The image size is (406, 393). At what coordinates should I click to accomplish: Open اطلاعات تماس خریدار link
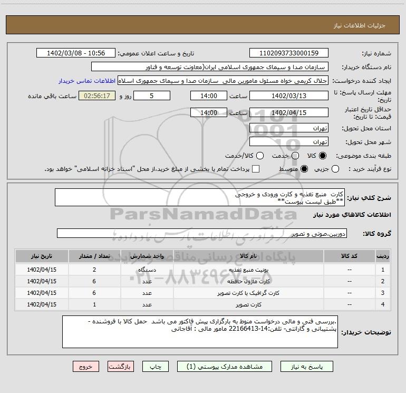coord(87,81)
